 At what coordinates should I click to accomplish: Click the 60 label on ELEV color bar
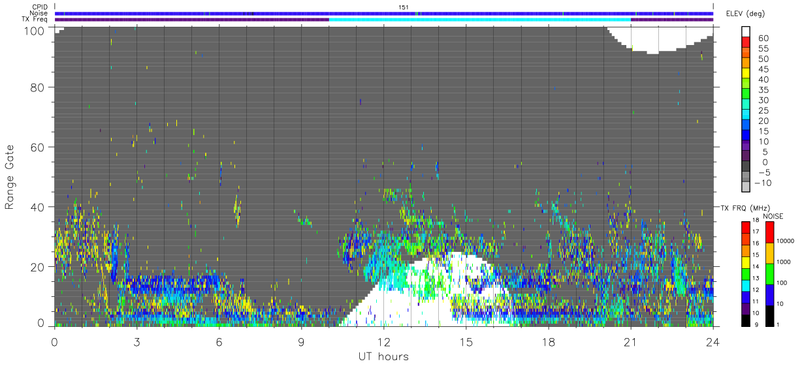click(762, 38)
